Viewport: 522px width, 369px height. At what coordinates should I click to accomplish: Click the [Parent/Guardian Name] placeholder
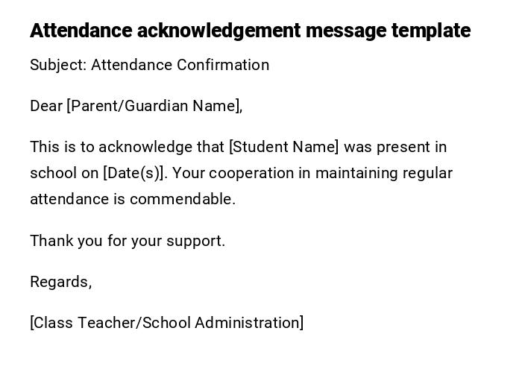point(154,106)
